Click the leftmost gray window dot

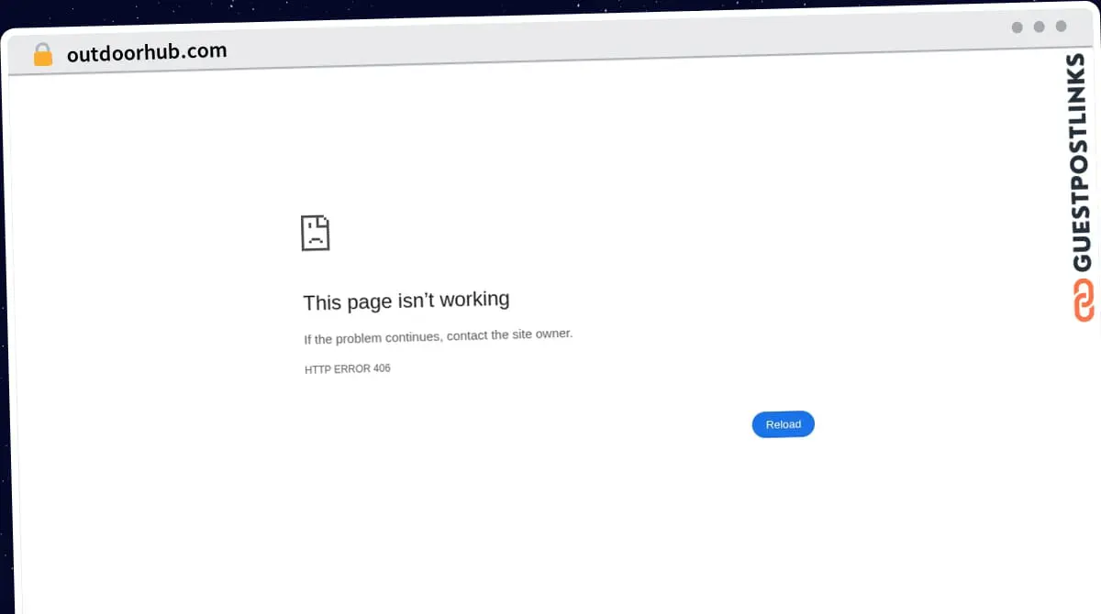1017,27
